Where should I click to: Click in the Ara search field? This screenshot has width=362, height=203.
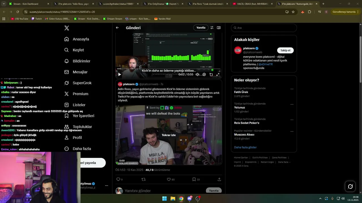pyautogui.click(x=264, y=28)
